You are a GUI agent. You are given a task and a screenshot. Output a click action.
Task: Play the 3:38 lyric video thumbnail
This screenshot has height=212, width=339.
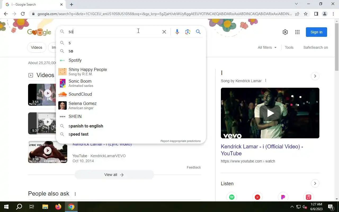point(48,152)
